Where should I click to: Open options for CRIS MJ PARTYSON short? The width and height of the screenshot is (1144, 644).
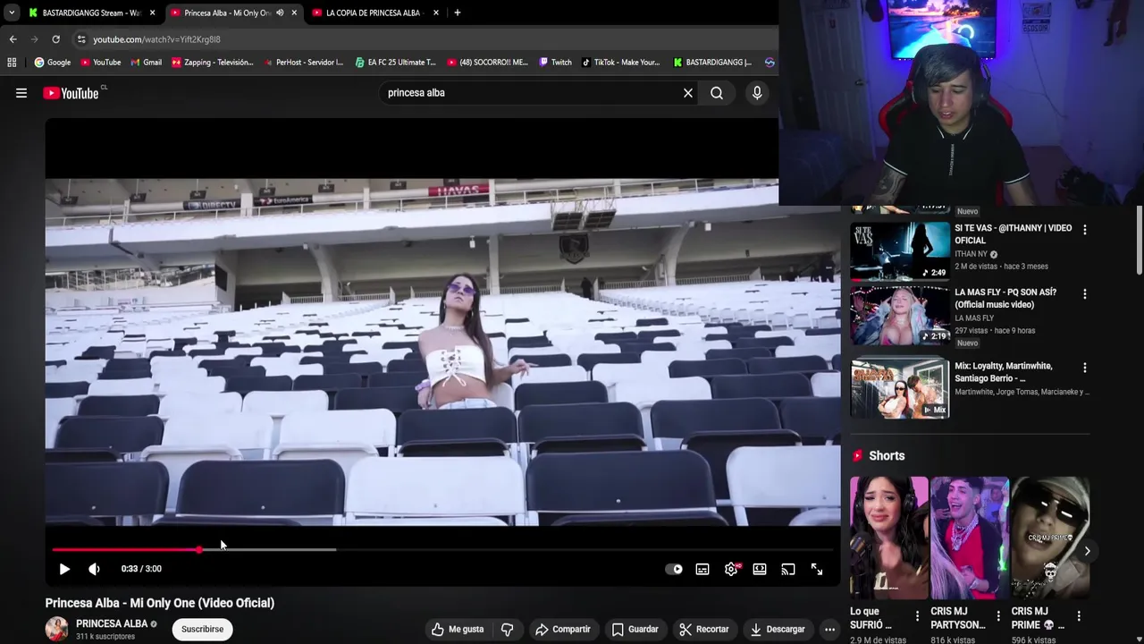[x=997, y=615]
